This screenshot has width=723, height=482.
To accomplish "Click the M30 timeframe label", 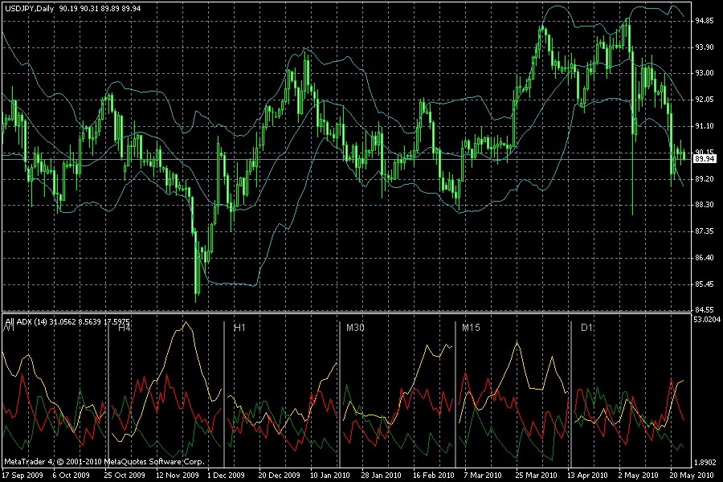I will click(355, 328).
